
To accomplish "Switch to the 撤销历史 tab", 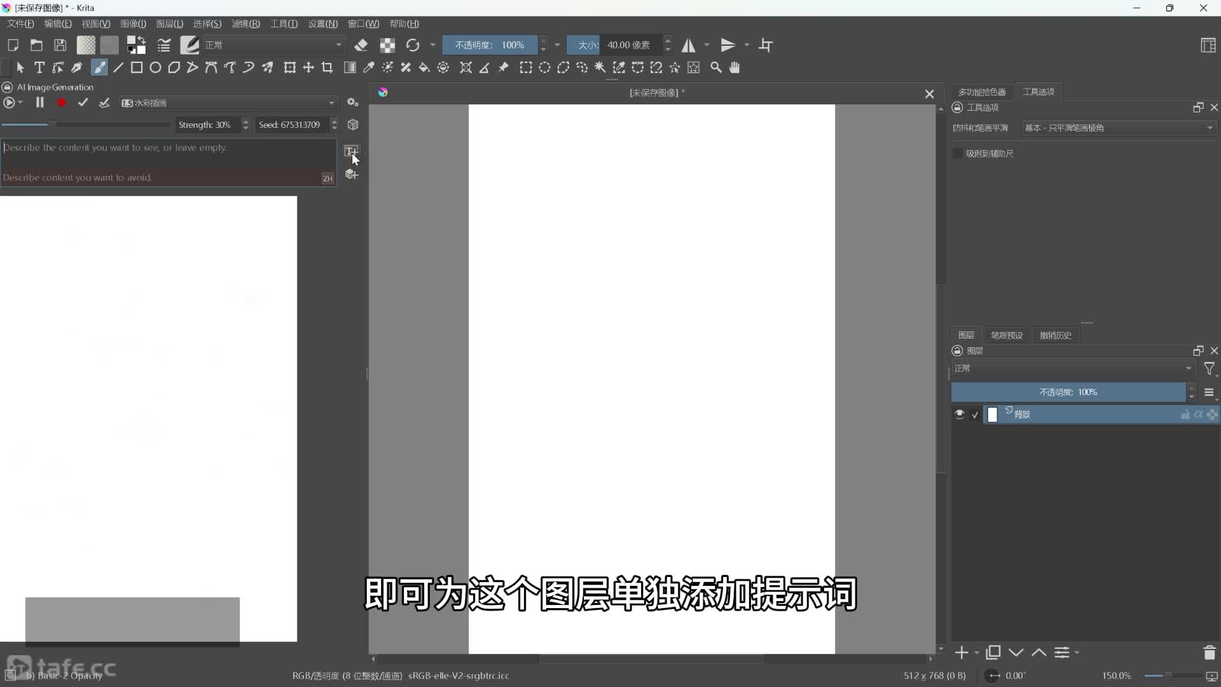I will 1056,335.
